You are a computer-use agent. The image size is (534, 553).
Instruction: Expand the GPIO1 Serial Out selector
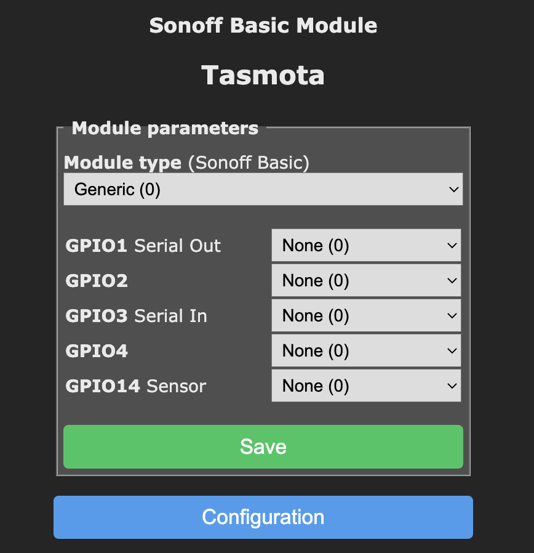[365, 246]
